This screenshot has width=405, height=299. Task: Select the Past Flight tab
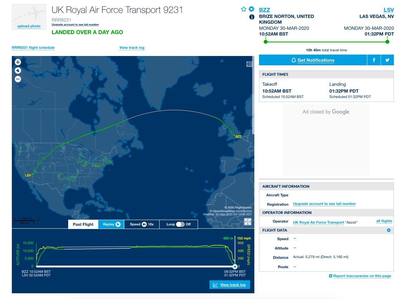pos(83,224)
